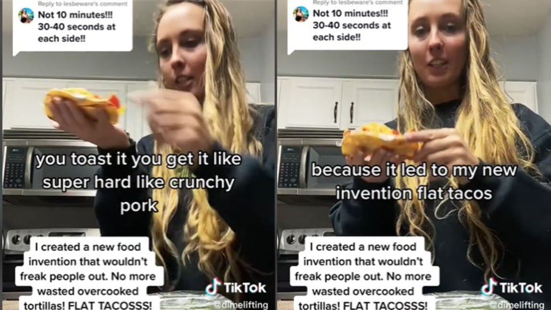Open commenter avatar in left reply bubble
The width and height of the screenshot is (551, 310).
click(x=26, y=15)
